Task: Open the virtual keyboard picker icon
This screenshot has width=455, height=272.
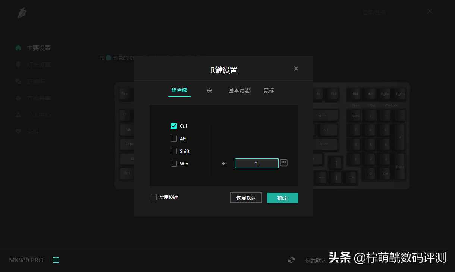Action: 284,163
